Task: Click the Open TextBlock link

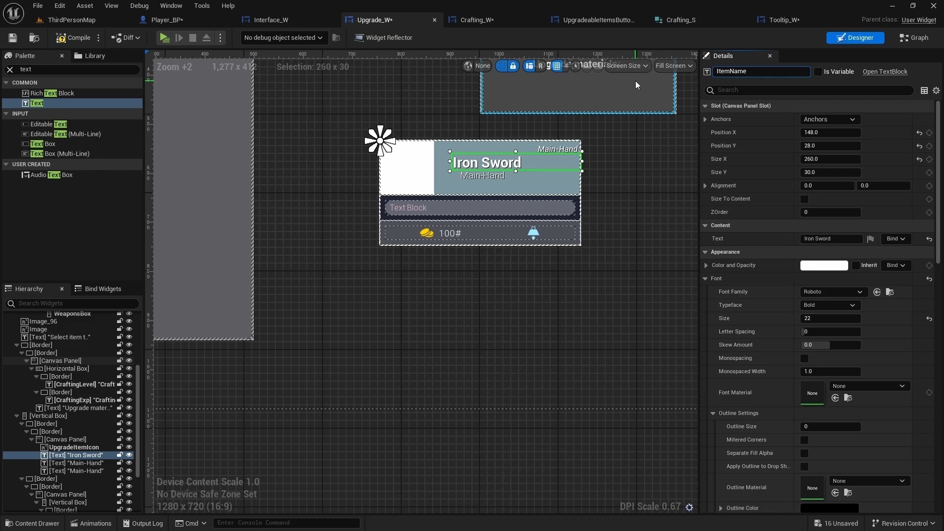Action: pos(885,72)
